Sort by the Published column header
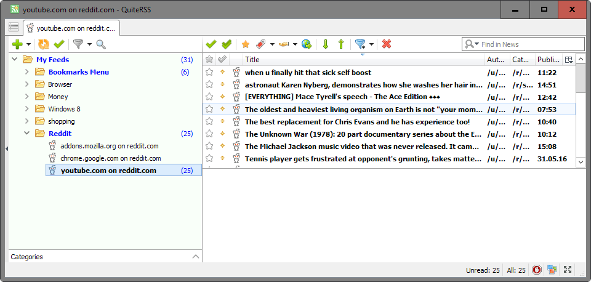This screenshot has width=591, height=282. pos(549,60)
